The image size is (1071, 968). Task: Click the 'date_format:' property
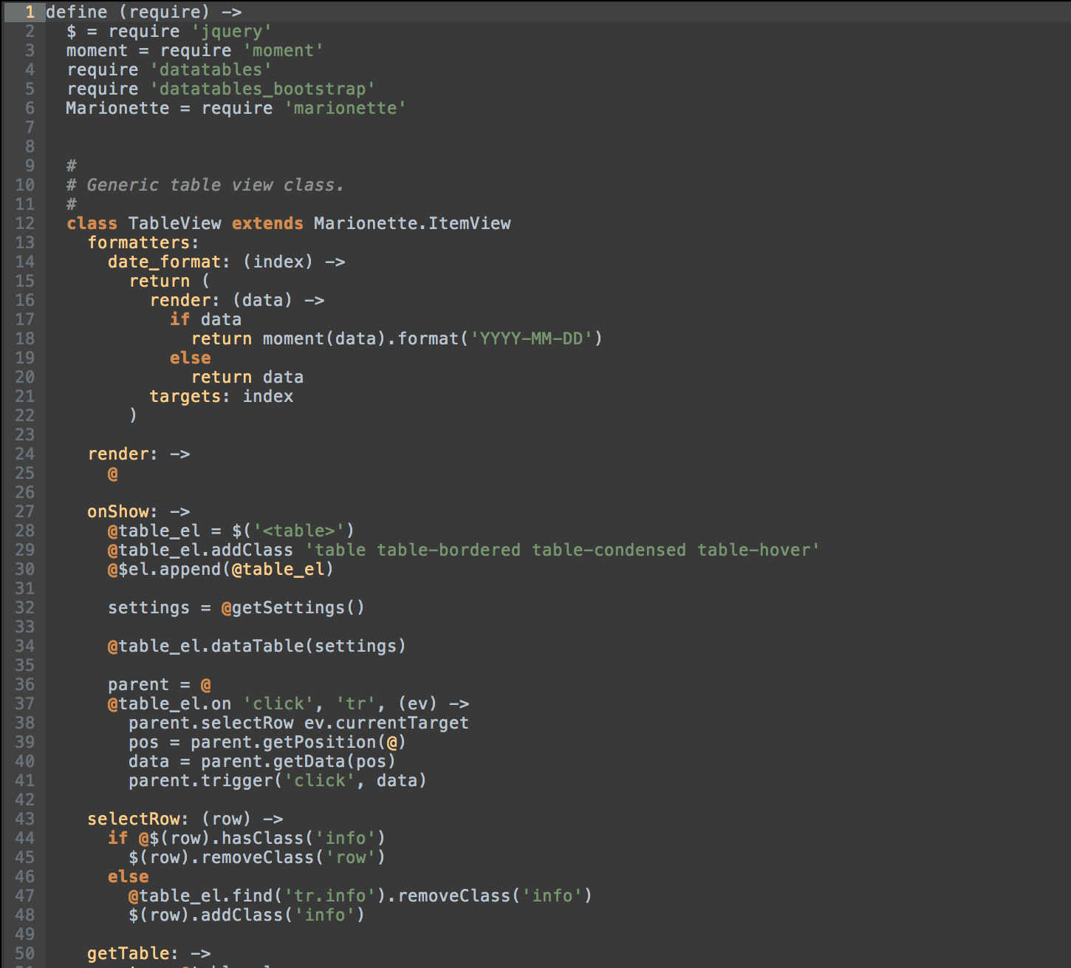pyautogui.click(x=169, y=262)
